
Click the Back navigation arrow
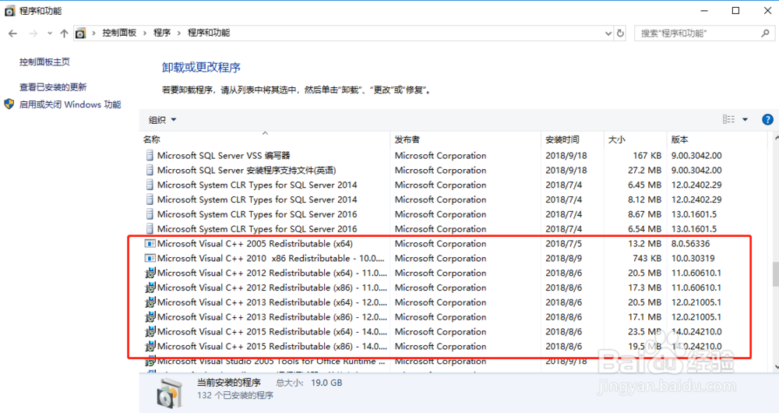click(13, 34)
